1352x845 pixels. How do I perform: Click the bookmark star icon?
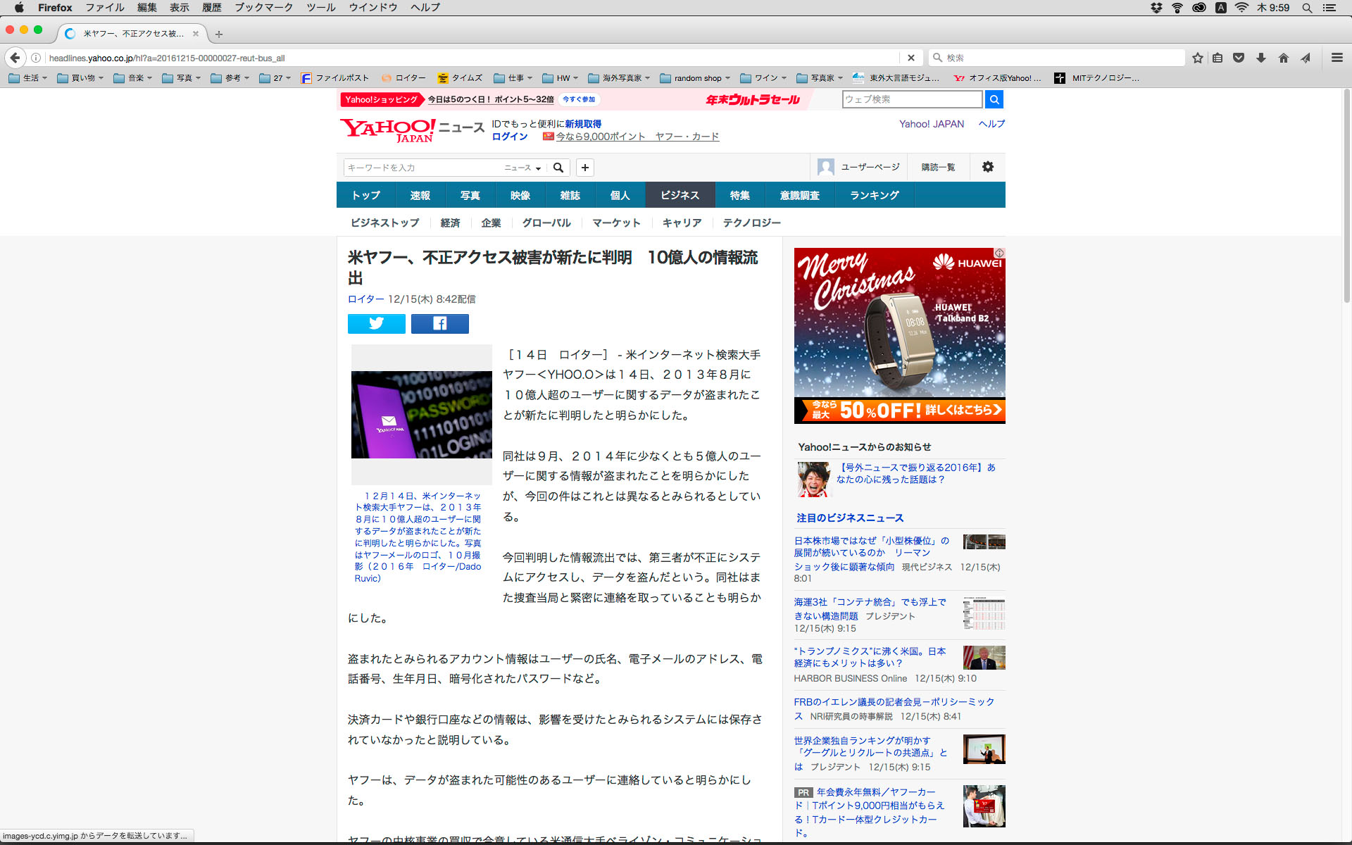(1197, 58)
